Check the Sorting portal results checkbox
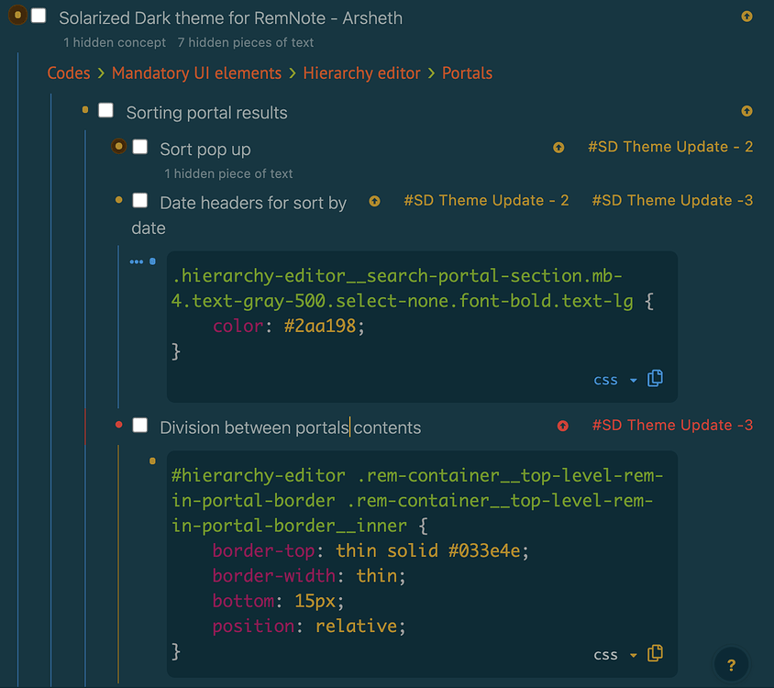Image resolution: width=774 pixels, height=688 pixels. 106,111
